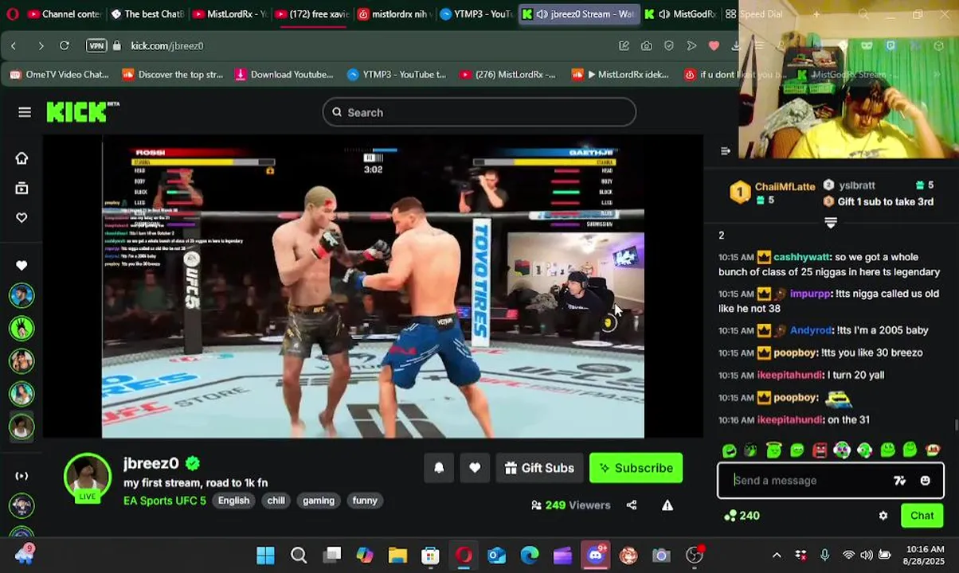The image size is (959, 573).
Task: Switch to the MistGodRx tab
Action: click(681, 14)
